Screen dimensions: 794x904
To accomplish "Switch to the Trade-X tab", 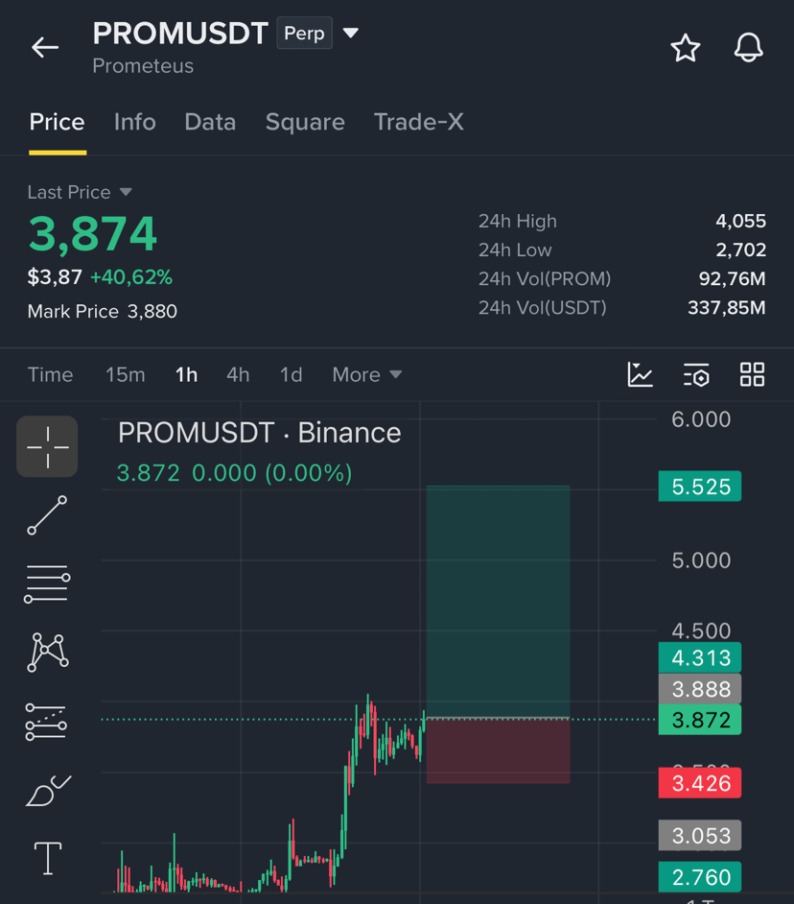I will (x=419, y=122).
